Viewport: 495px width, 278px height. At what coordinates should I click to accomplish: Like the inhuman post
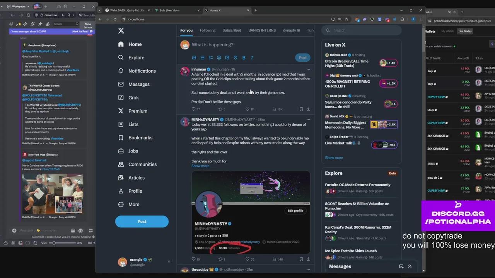(x=247, y=109)
